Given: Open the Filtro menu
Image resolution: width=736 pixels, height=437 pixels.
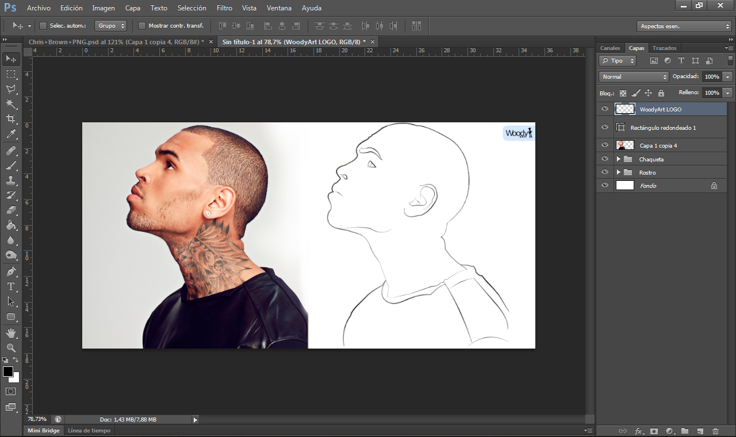Looking at the screenshot, I should pos(225,8).
